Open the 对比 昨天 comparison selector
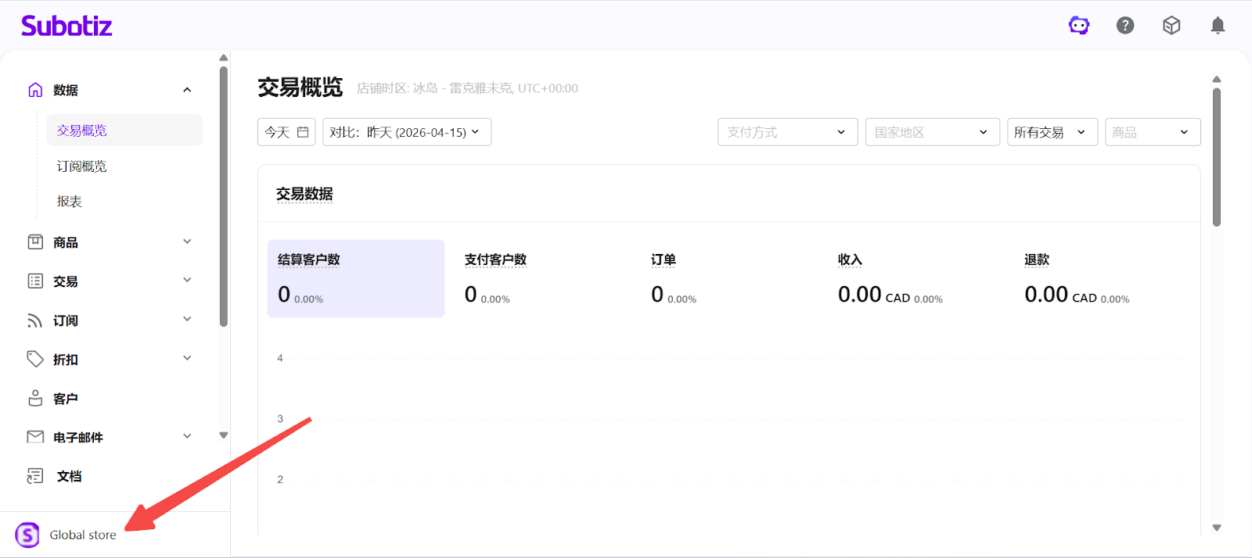Viewport: 1252px width, 558px height. click(406, 132)
